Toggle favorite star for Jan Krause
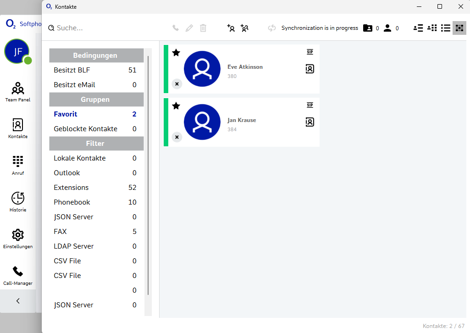The height and width of the screenshot is (333, 470). tap(176, 106)
